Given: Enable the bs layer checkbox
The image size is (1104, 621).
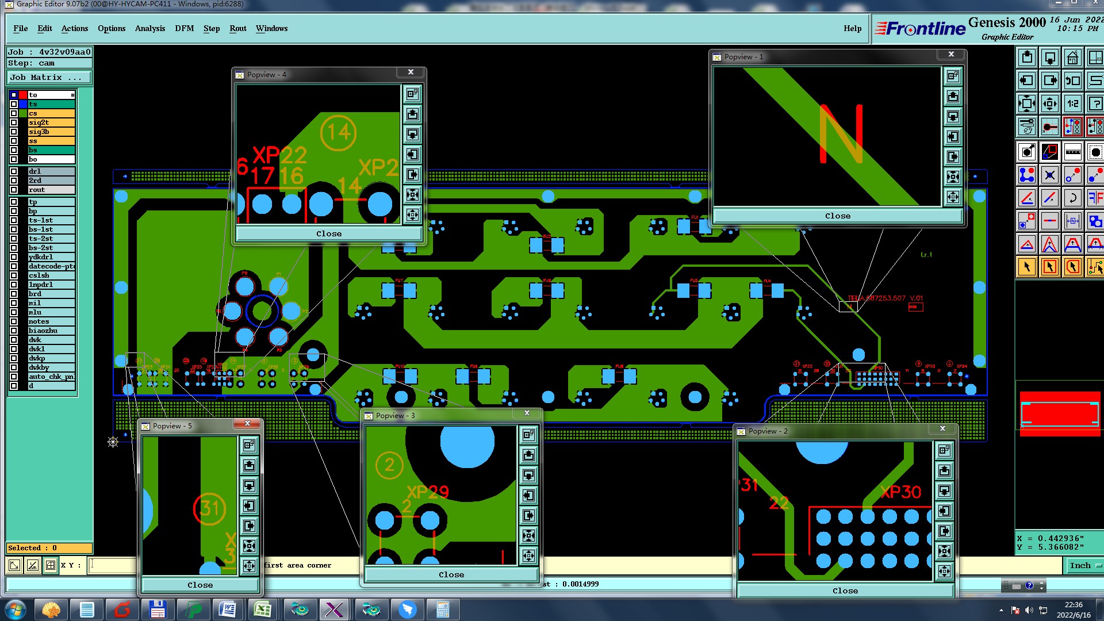Looking at the screenshot, I should (x=14, y=150).
